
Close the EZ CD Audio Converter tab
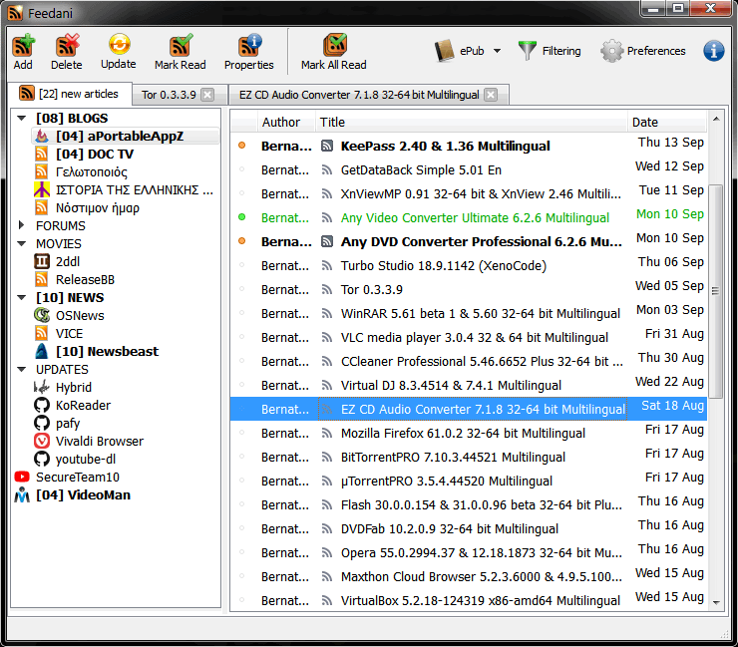[491, 95]
